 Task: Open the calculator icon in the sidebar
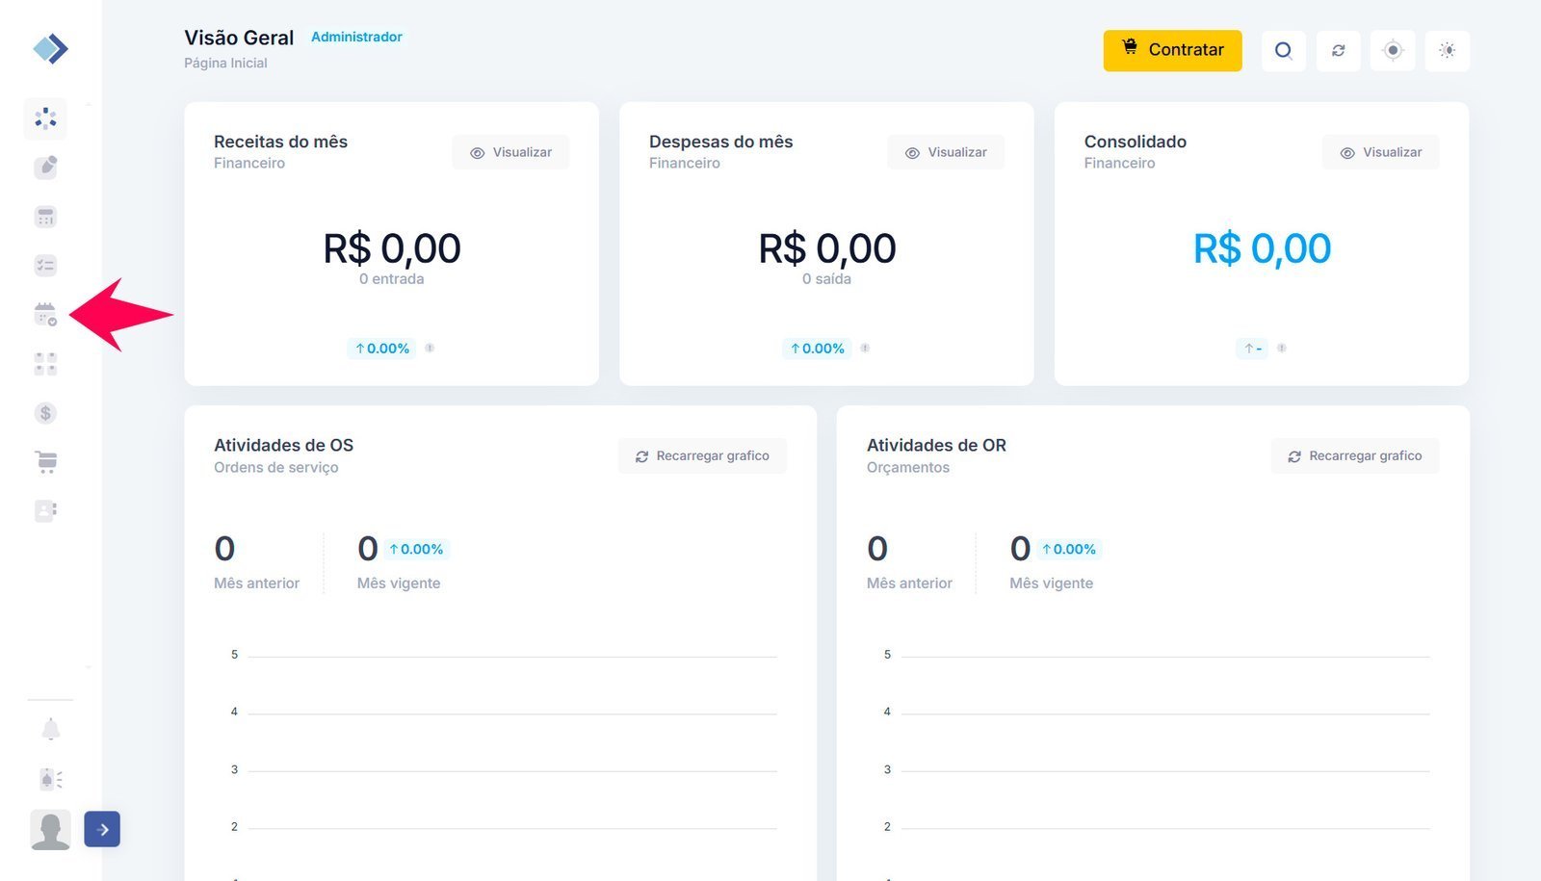tap(45, 217)
